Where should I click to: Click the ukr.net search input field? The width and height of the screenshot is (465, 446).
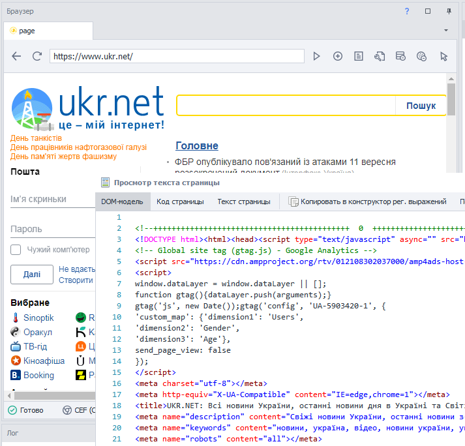[286, 106]
